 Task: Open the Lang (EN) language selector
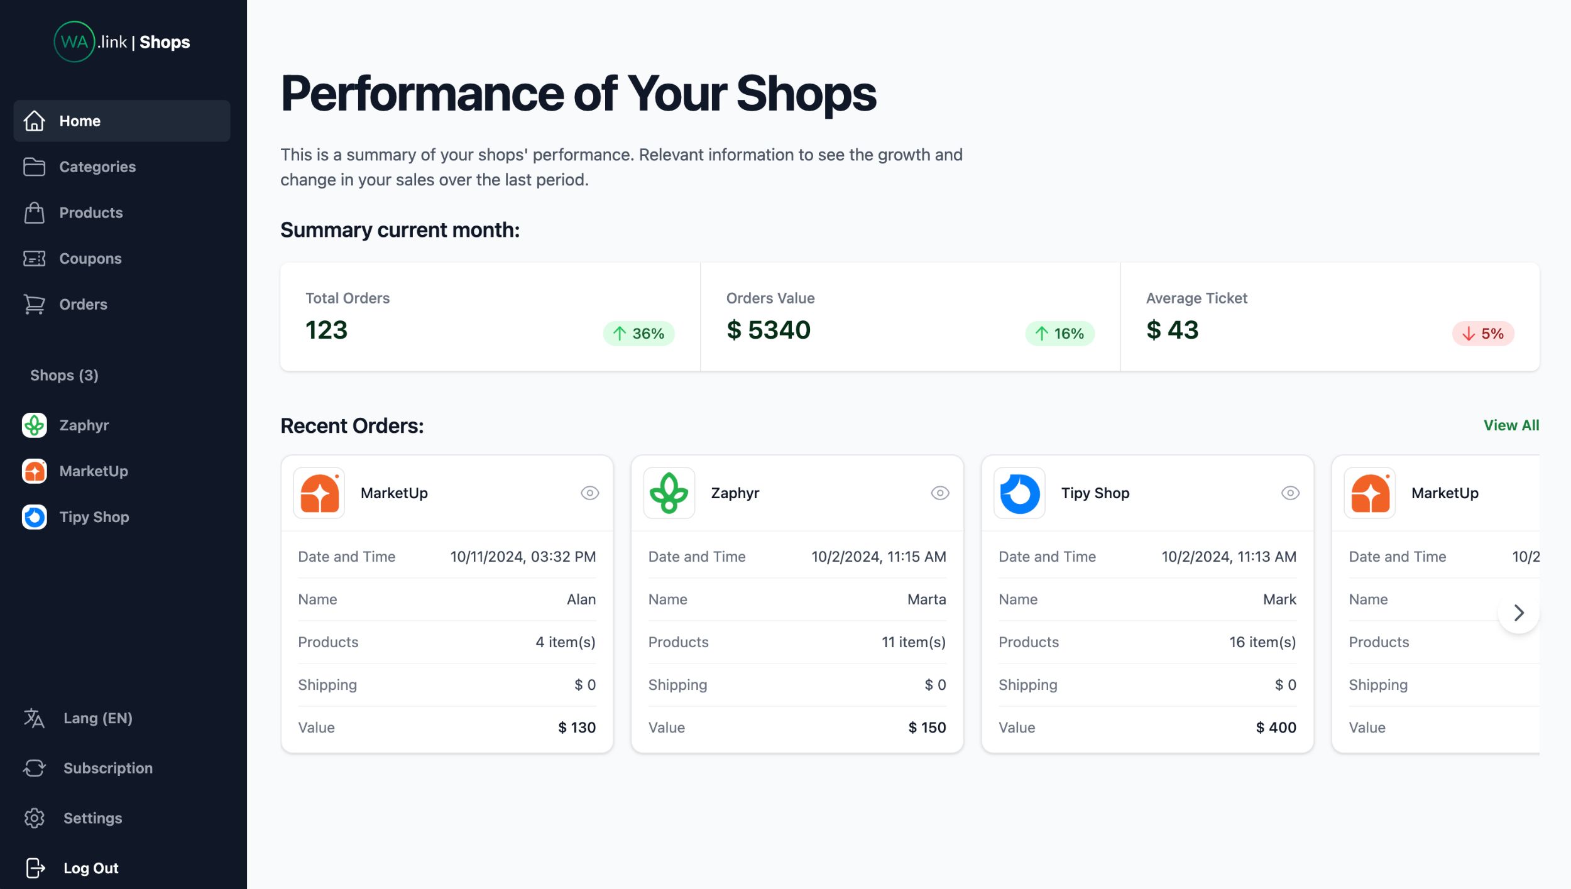[97, 718]
